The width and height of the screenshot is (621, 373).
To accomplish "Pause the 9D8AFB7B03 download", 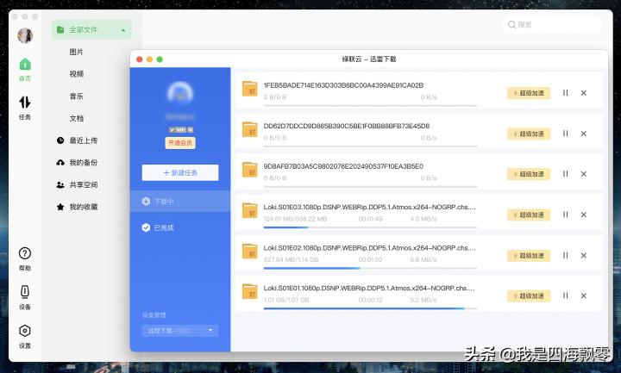I will click(566, 174).
